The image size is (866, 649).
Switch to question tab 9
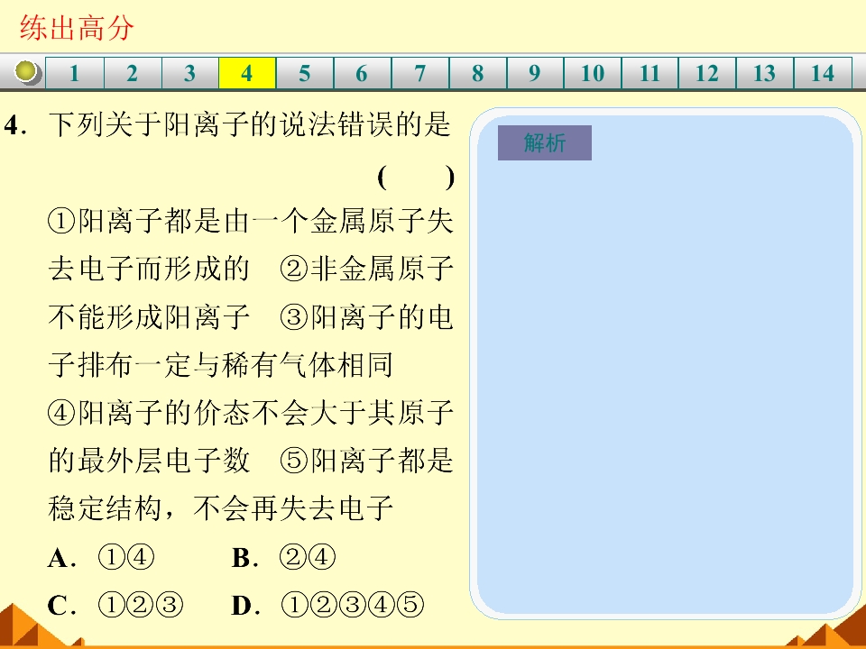pyautogui.click(x=535, y=74)
